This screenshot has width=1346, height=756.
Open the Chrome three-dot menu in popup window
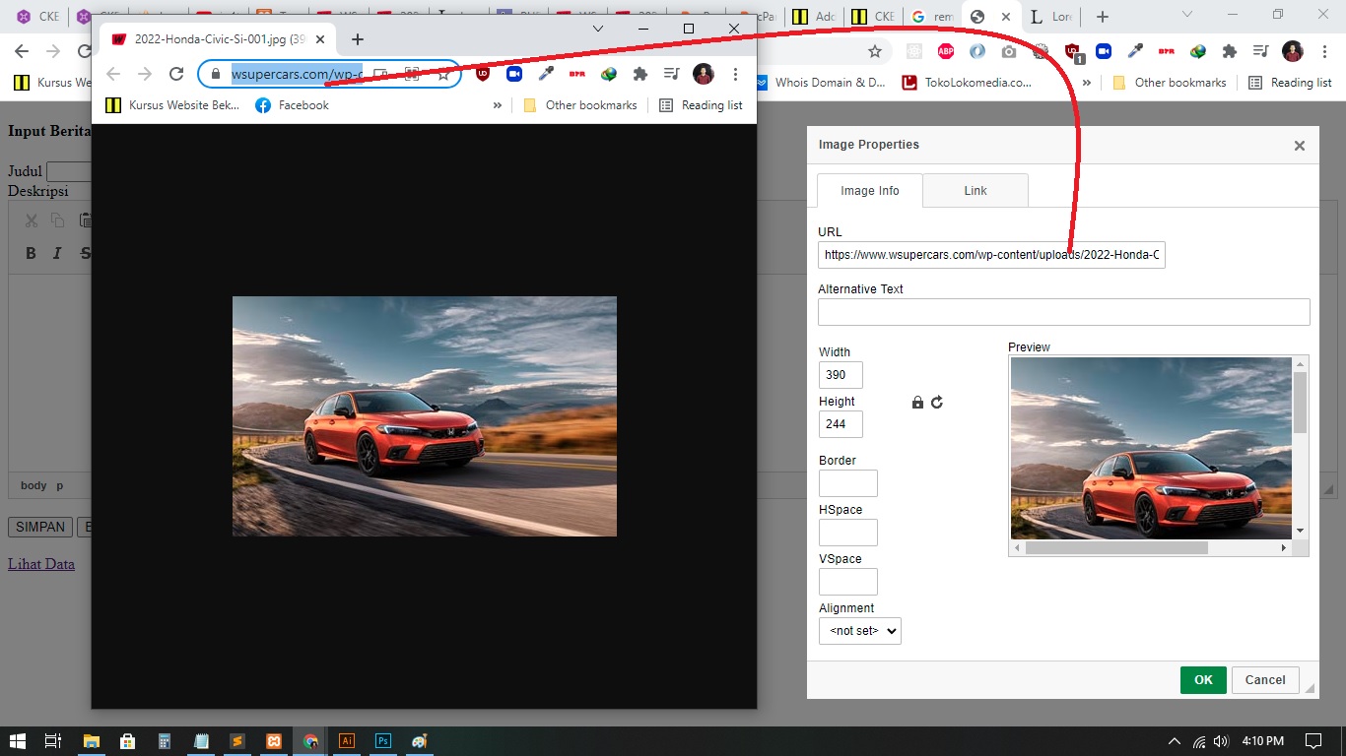coord(735,74)
